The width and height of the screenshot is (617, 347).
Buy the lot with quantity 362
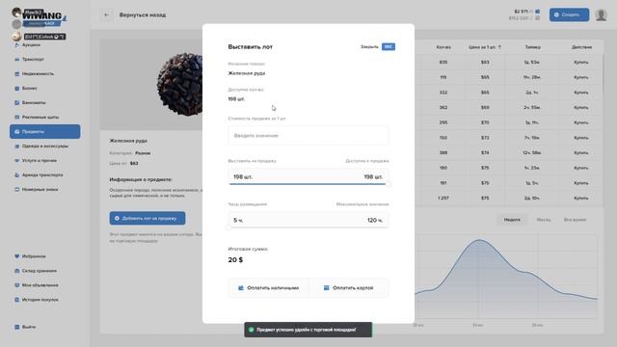coord(581,107)
